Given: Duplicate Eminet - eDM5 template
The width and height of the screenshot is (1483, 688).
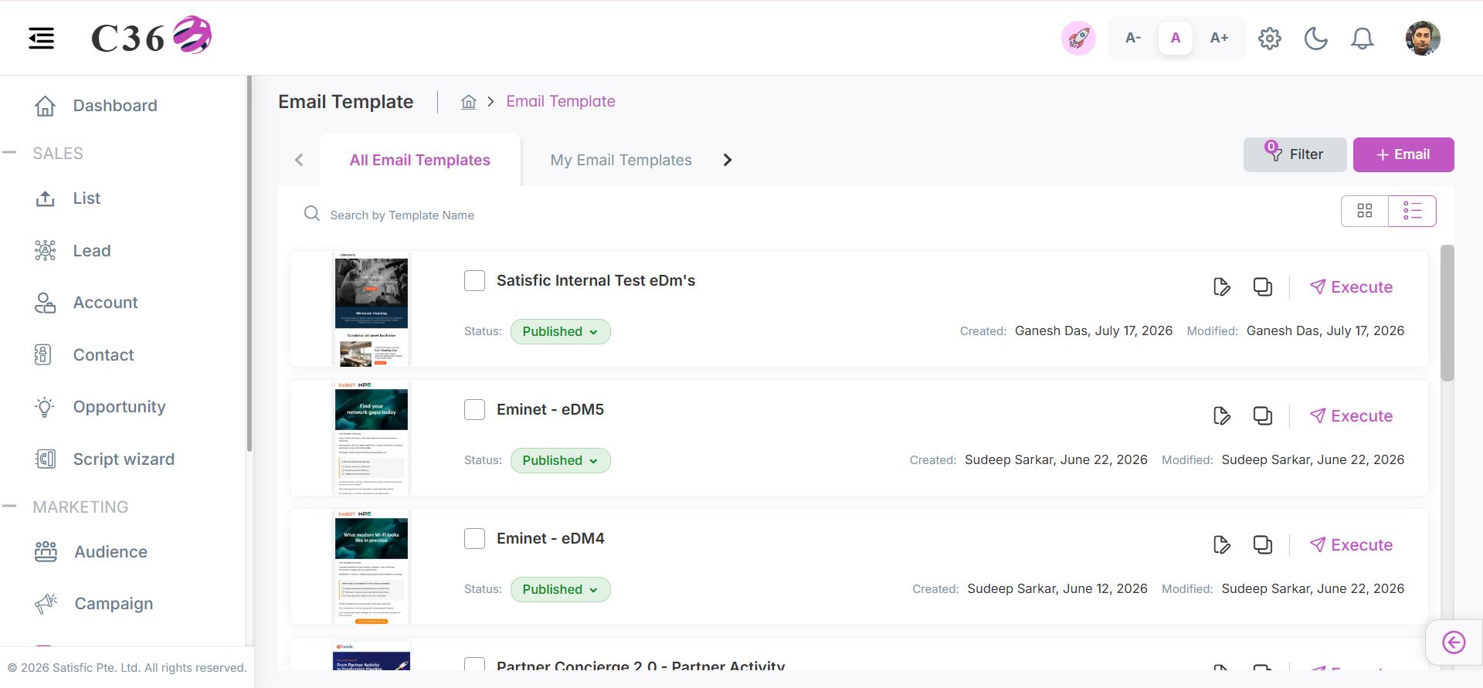Looking at the screenshot, I should pyautogui.click(x=1263, y=415).
